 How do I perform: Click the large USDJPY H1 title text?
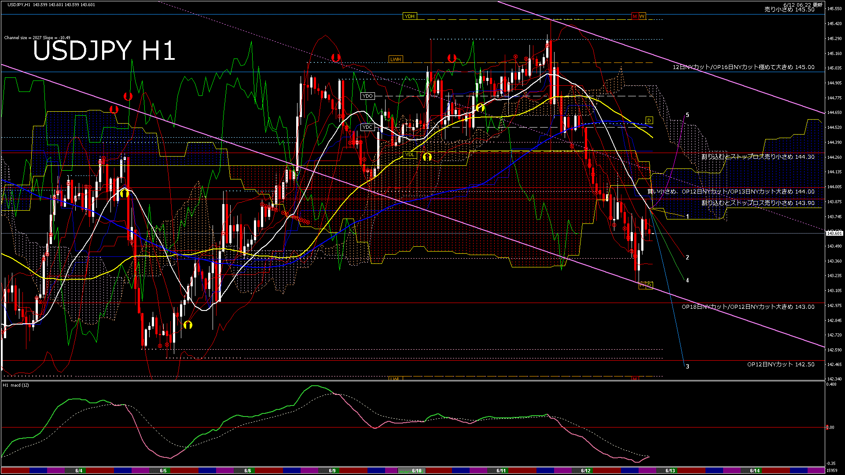click(x=104, y=51)
